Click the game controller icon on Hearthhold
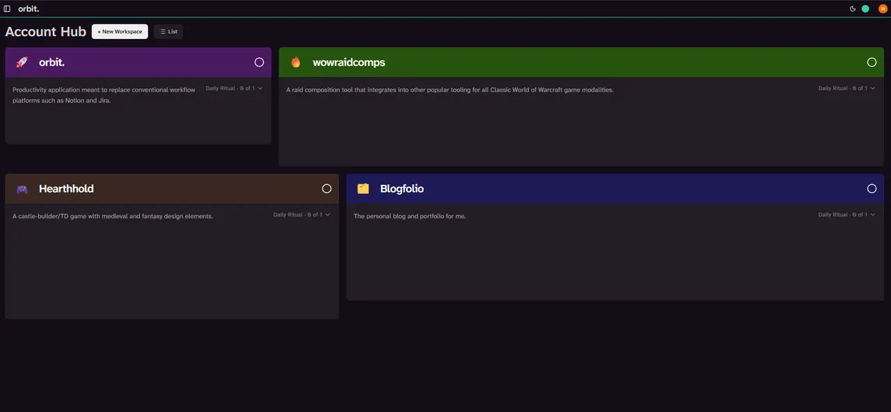Screen dimensions: 891x412 22,189
